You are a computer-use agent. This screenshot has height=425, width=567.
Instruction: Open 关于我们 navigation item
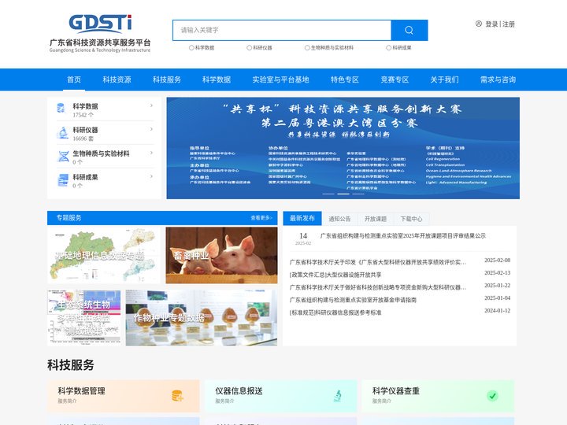(444, 79)
